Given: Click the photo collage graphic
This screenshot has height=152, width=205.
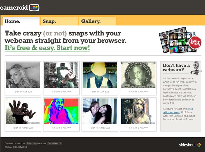Looking at the screenshot, I should pos(177,40).
